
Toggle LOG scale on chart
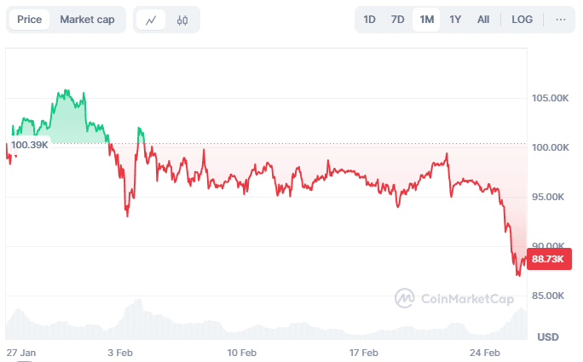[x=522, y=20]
